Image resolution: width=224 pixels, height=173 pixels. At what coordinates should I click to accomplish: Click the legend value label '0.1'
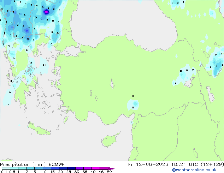pos(4,172)
